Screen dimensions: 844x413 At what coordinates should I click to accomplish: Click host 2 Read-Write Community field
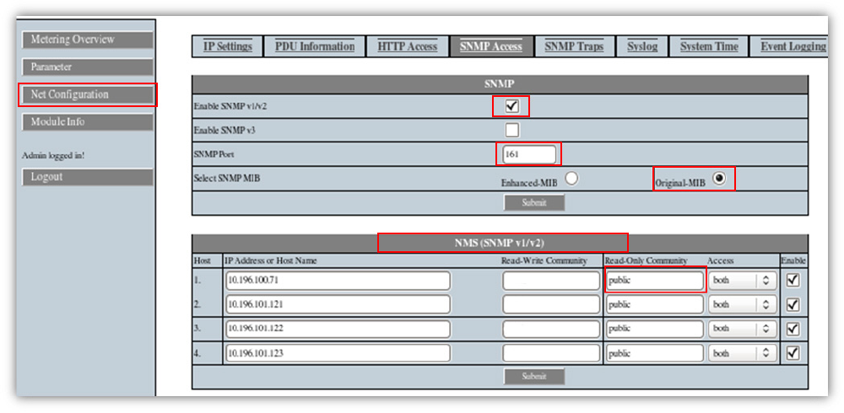[x=551, y=304]
